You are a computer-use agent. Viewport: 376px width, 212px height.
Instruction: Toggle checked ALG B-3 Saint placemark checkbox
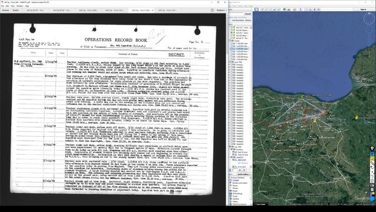click(231, 33)
